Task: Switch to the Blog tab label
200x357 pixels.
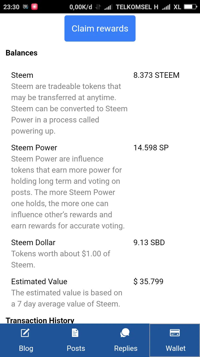Action: click(x=26, y=348)
